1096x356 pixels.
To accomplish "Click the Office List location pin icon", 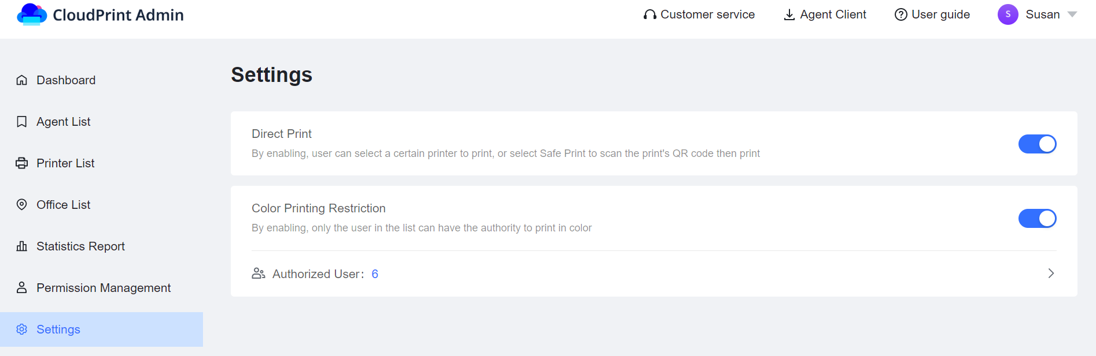I will [x=22, y=205].
